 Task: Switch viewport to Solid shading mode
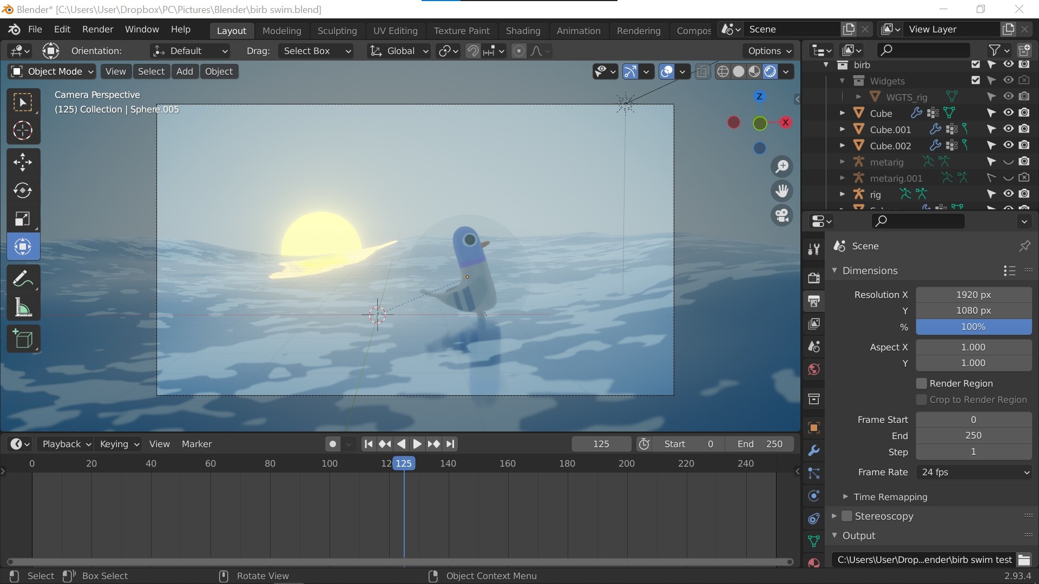[739, 71]
